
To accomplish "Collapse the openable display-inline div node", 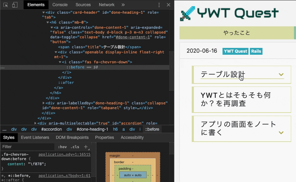I will (56, 52).
